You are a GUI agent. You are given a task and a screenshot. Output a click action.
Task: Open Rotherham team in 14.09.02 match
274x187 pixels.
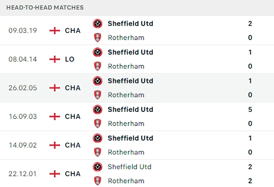tap(126, 152)
